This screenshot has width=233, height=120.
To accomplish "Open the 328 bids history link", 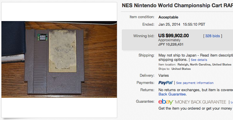I will [213, 36].
